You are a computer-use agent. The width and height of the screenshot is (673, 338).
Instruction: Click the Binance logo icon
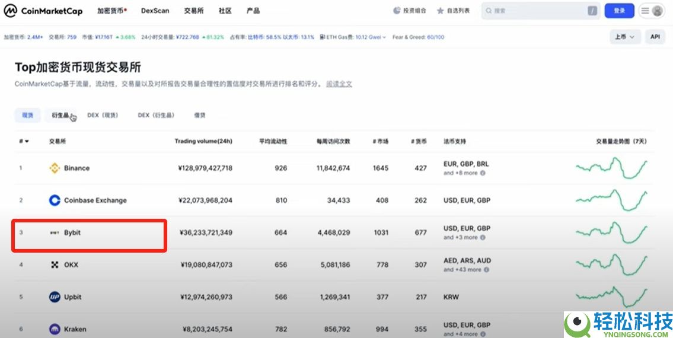(x=55, y=168)
